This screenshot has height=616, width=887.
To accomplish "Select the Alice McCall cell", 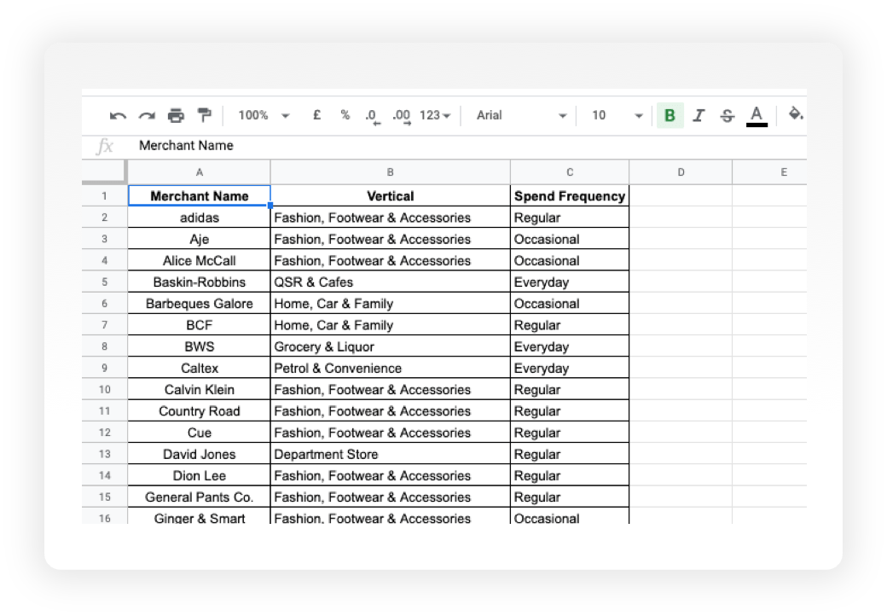I will (199, 260).
